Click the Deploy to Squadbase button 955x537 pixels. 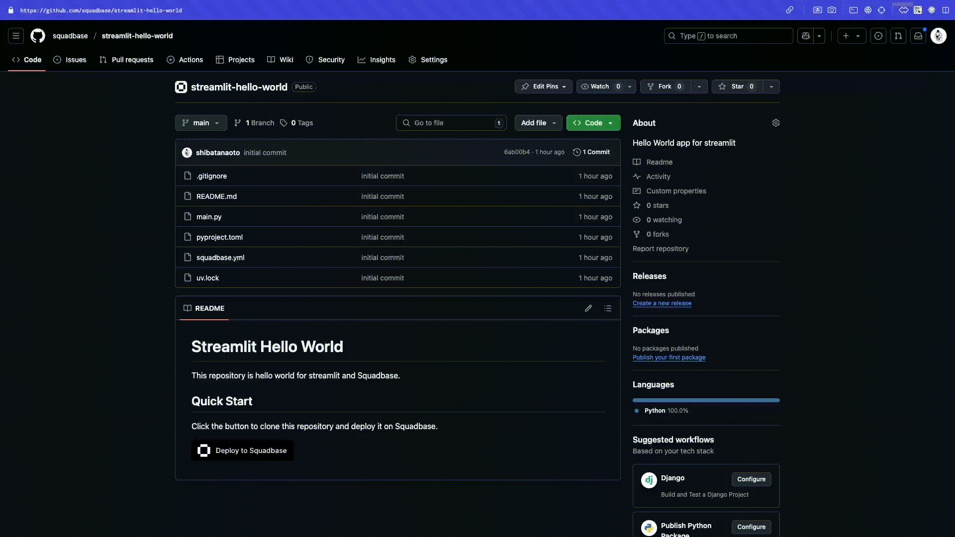(x=242, y=450)
